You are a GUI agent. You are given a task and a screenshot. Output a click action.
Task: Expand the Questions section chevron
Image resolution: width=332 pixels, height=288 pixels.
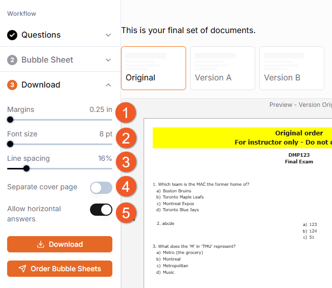108,35
